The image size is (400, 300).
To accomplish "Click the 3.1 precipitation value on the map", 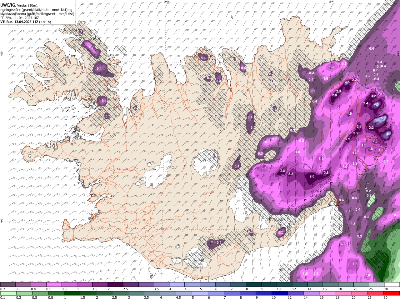I will click(359, 127).
